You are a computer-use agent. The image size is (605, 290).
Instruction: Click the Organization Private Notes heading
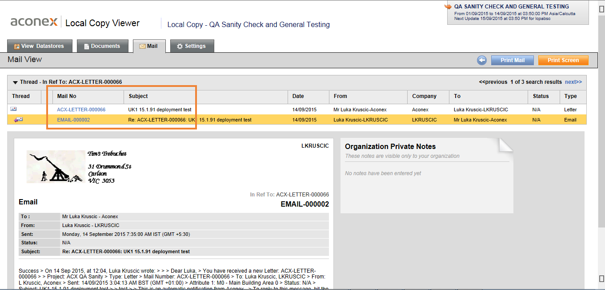click(x=390, y=146)
